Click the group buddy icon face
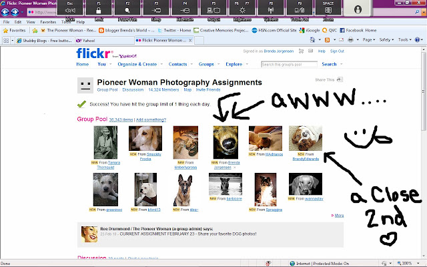Screen dimensions: 427x267 (x=85, y=85)
